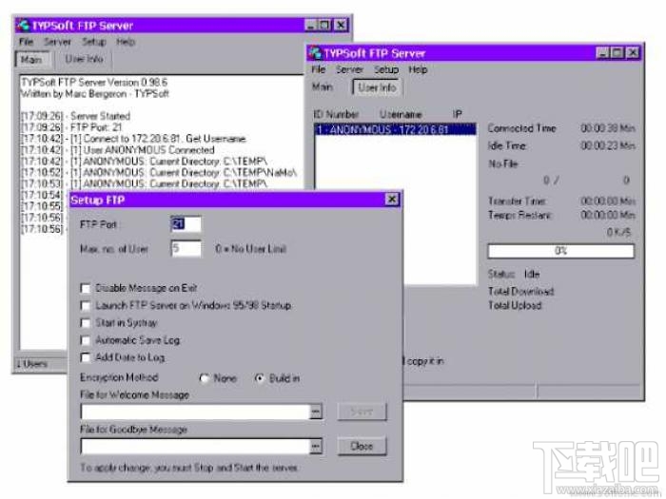This screenshot has height=499, width=666.
Task: Enable Automatic Save Log checkbox
Action: 86,340
